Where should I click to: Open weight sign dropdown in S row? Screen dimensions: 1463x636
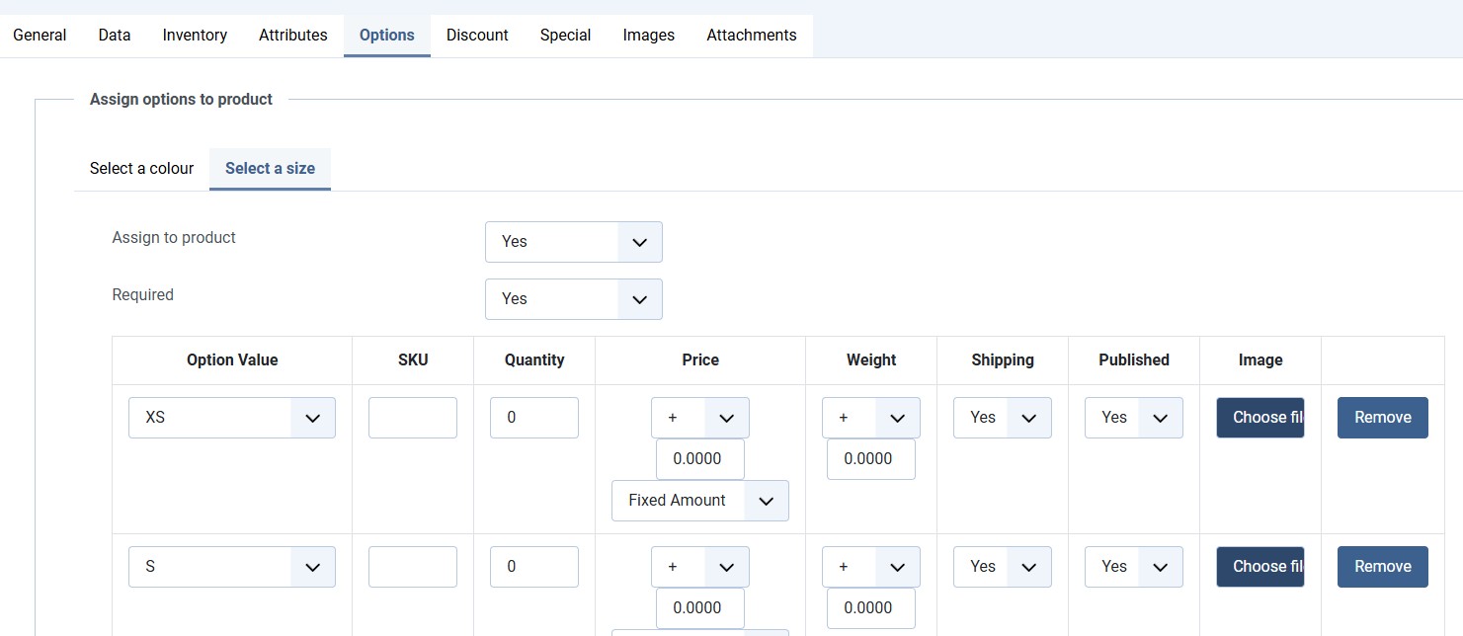(870, 567)
